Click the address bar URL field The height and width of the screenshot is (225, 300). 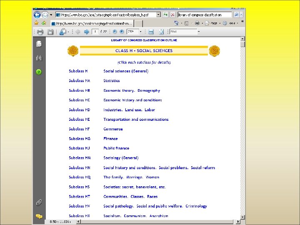point(106,15)
